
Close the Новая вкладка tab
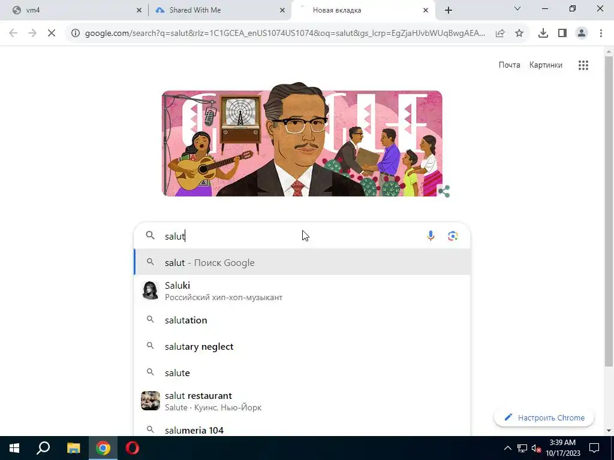click(x=426, y=10)
